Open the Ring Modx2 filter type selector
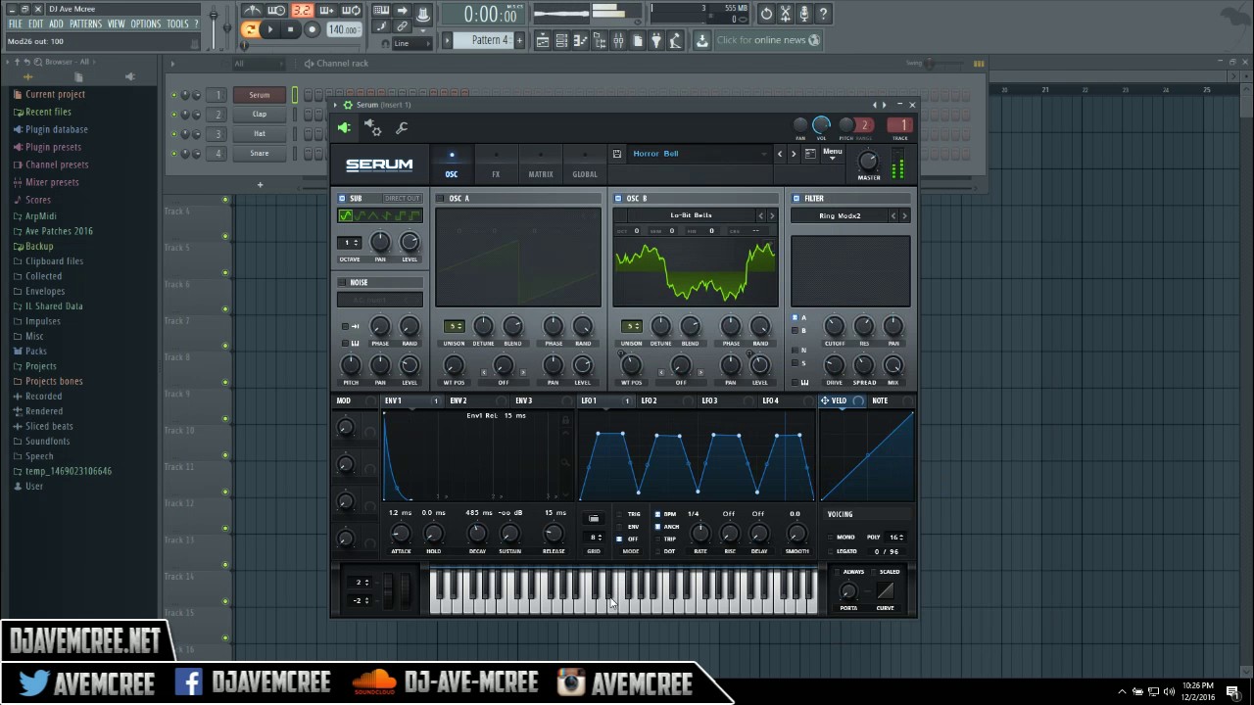This screenshot has height=705, width=1254. coord(840,215)
